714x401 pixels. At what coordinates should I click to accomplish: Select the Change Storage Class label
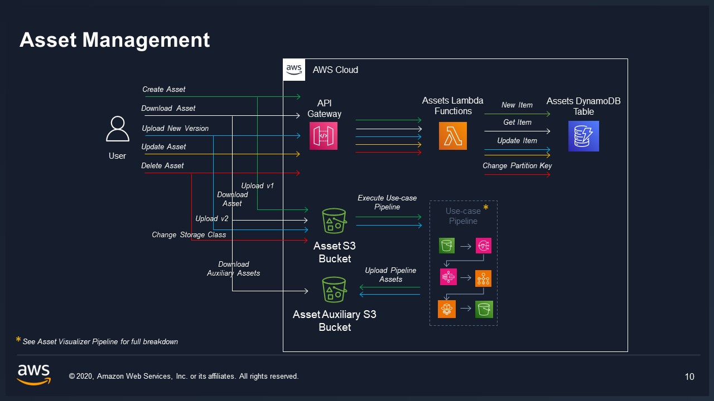pos(189,234)
